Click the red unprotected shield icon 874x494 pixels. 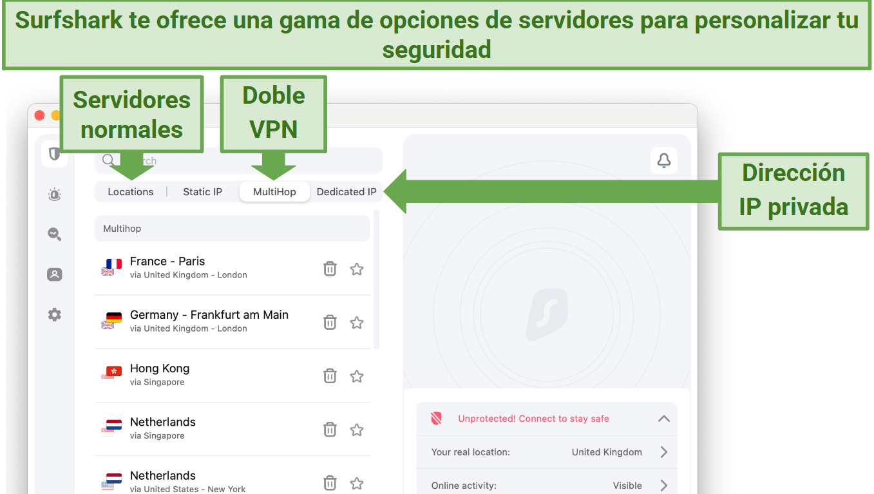(437, 419)
